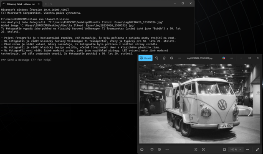This screenshot has width=263, height=154.
Task: Show the filmstrip in Photos bottom bar
Action: tap(142, 149)
